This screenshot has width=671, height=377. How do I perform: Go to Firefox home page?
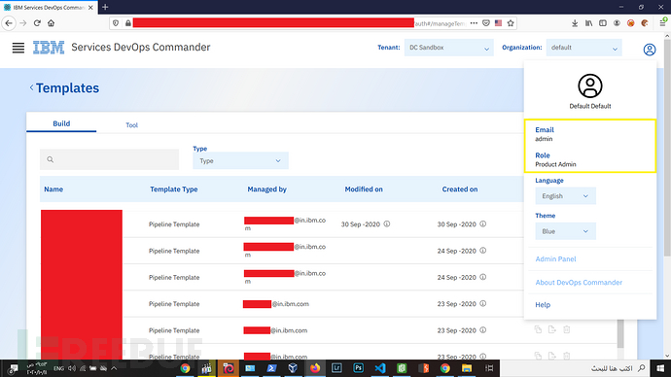pos(51,23)
